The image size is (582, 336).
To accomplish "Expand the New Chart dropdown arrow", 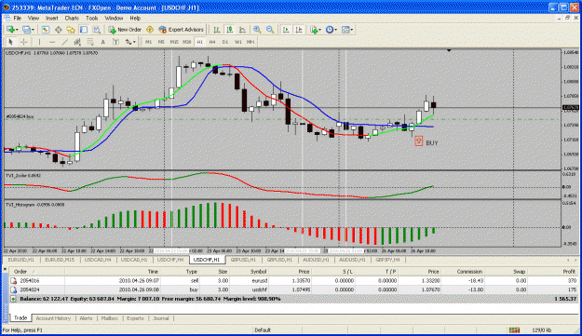I will click(x=17, y=30).
